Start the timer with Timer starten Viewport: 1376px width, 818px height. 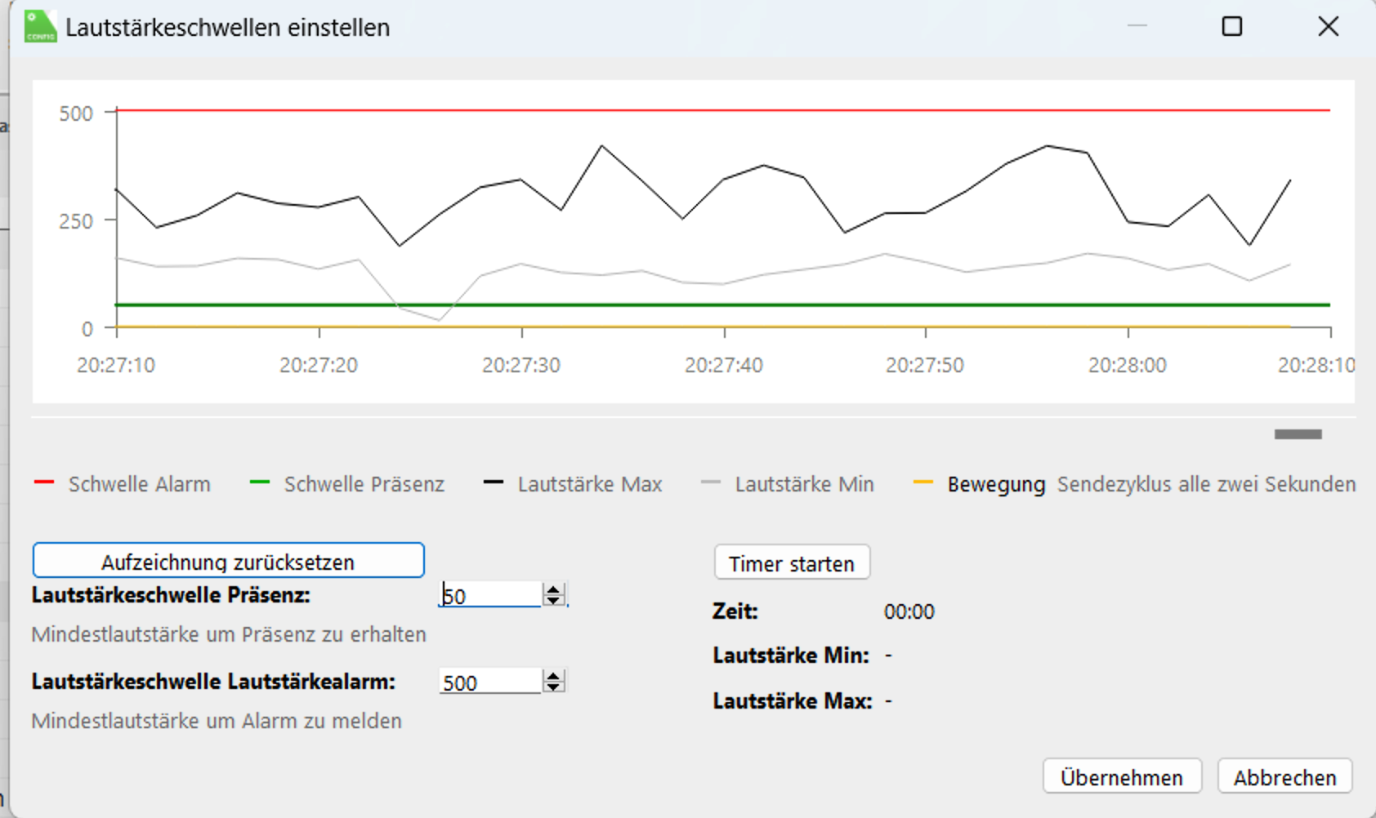click(791, 563)
